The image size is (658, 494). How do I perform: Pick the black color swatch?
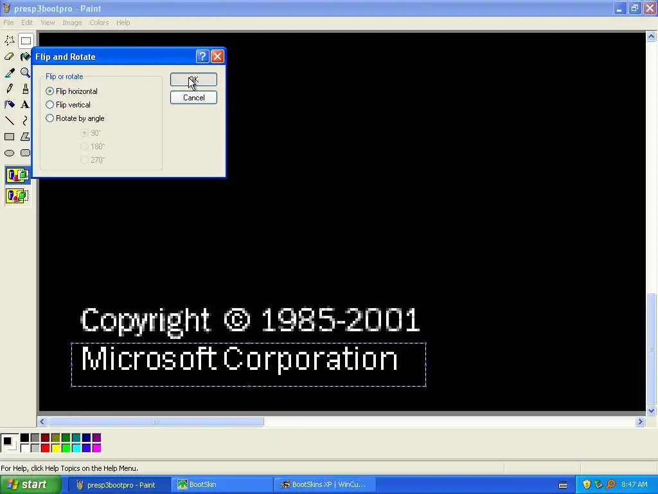tap(25, 438)
